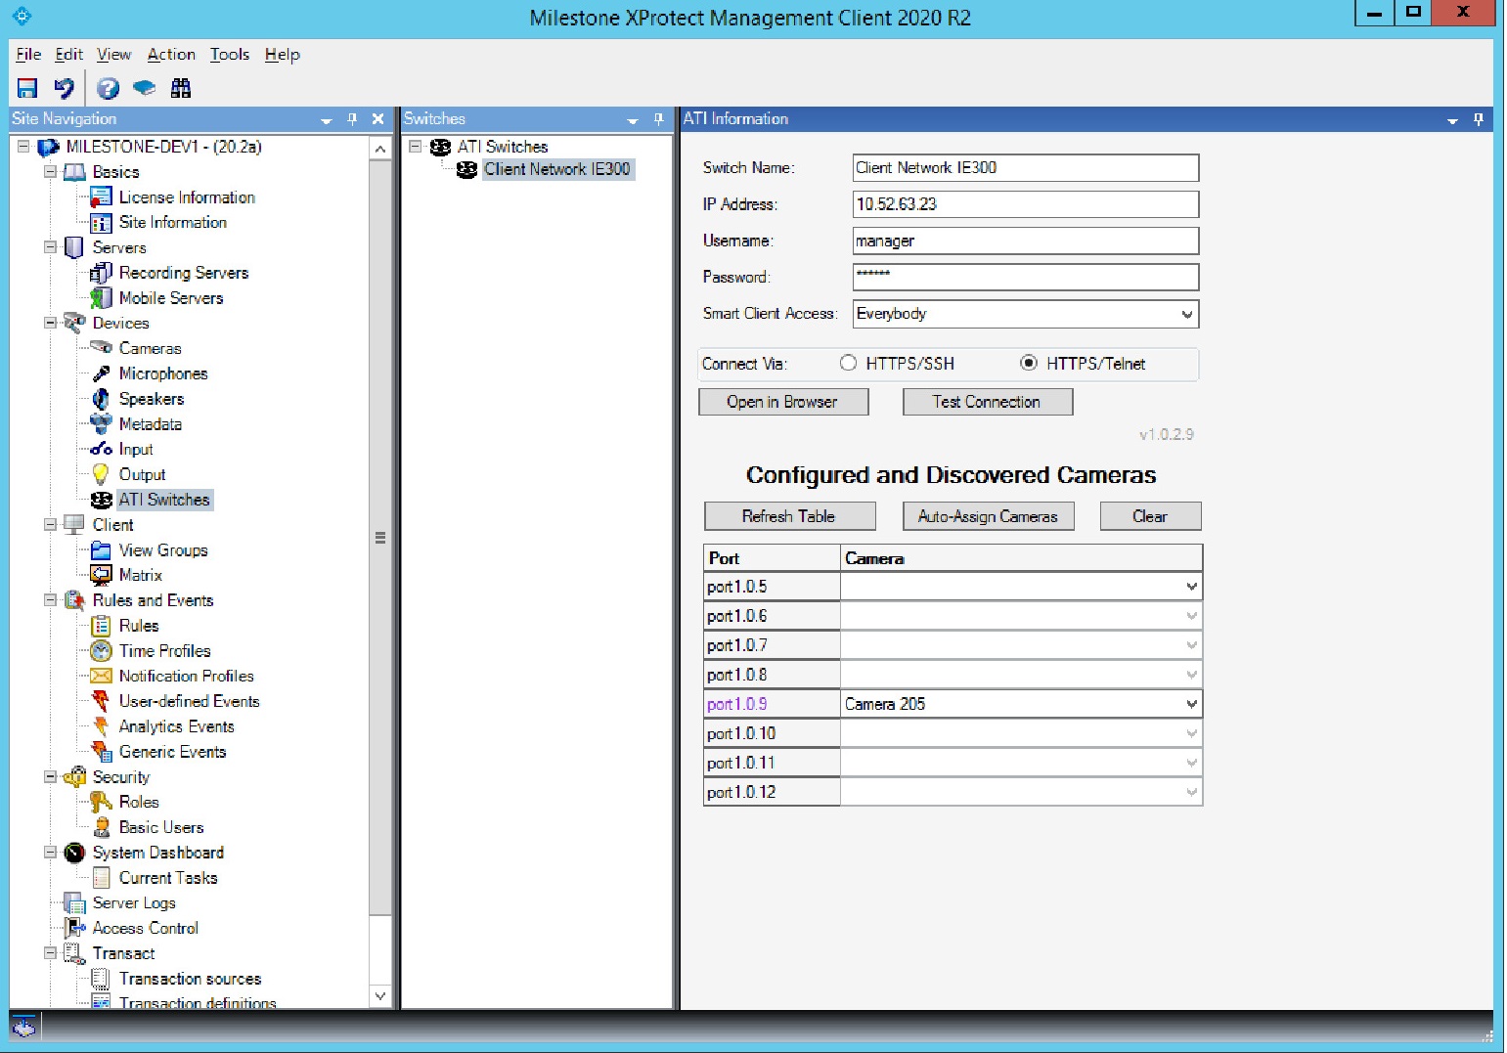The height and width of the screenshot is (1053, 1507).
Task: Open camera dropdown for port1.0.5
Action: [1191, 587]
